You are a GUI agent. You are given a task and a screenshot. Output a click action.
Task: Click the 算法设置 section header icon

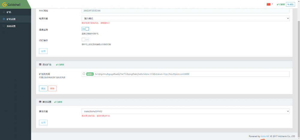(40, 102)
